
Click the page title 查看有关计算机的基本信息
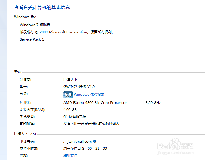[x=42, y=8]
